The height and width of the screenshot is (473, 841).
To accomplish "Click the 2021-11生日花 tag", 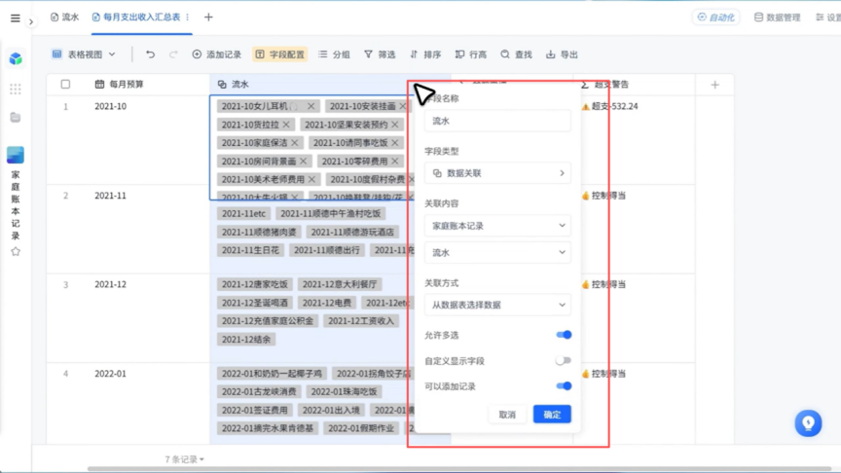I will pos(250,250).
